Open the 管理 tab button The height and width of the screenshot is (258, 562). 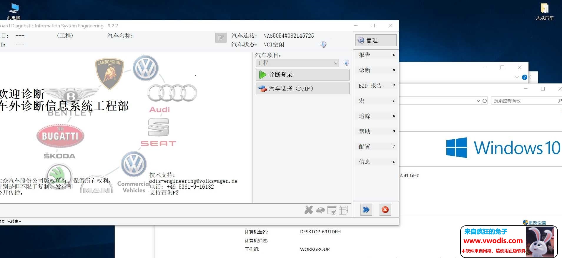[376, 40]
